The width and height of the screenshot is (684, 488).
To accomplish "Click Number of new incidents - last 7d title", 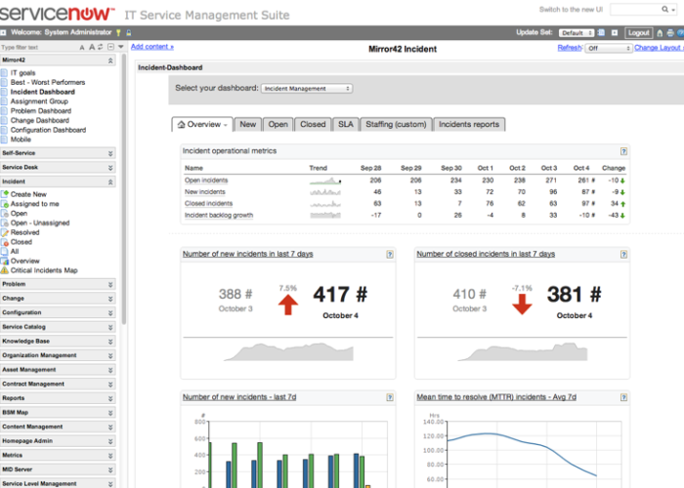I will point(239,397).
